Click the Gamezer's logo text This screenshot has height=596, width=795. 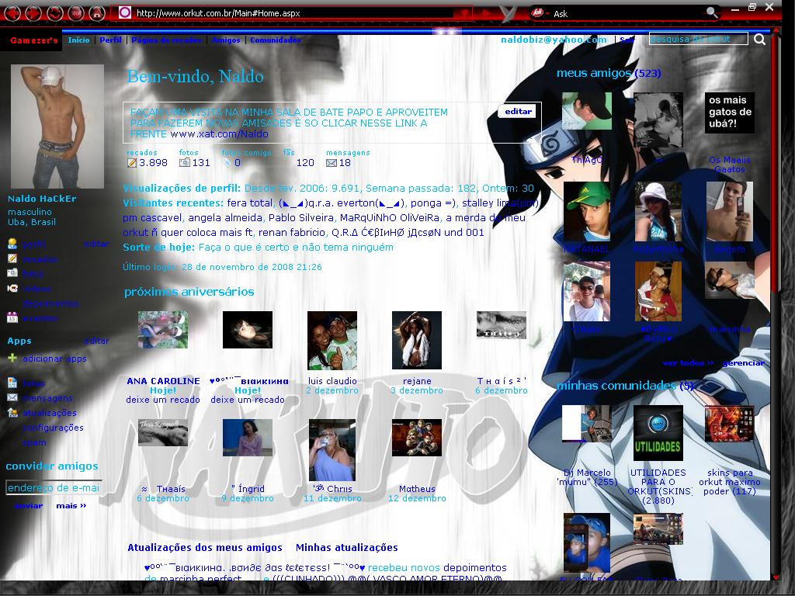34,40
